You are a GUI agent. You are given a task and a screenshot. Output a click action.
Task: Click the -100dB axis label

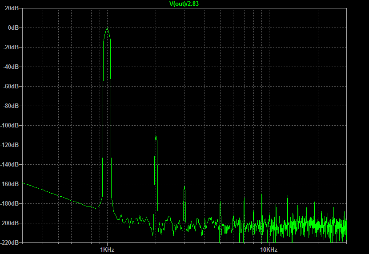click(x=9, y=125)
